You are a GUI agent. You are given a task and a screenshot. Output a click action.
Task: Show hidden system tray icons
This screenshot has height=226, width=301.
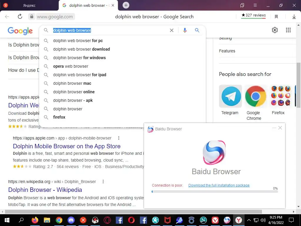click(x=249, y=220)
